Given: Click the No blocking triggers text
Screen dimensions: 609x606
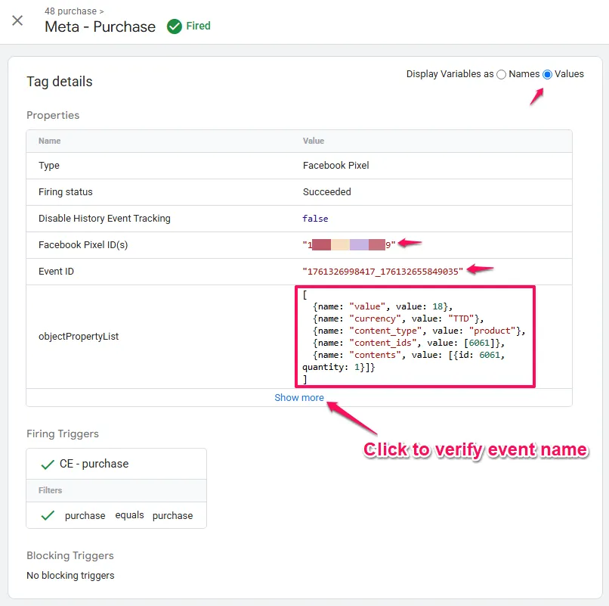Looking at the screenshot, I should (x=70, y=575).
